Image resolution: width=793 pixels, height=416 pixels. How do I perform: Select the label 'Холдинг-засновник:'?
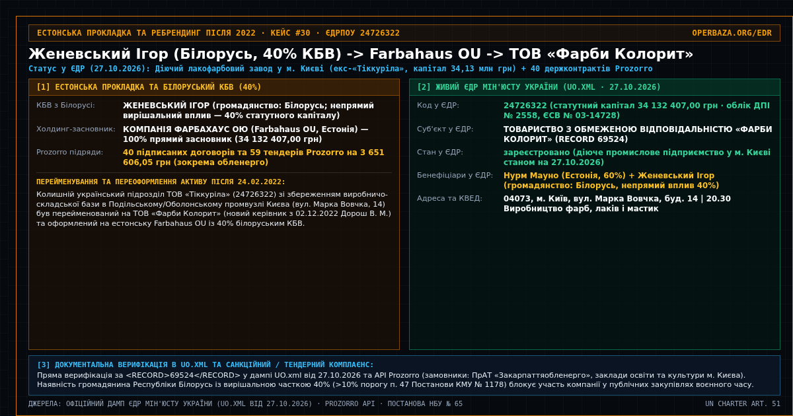point(76,129)
